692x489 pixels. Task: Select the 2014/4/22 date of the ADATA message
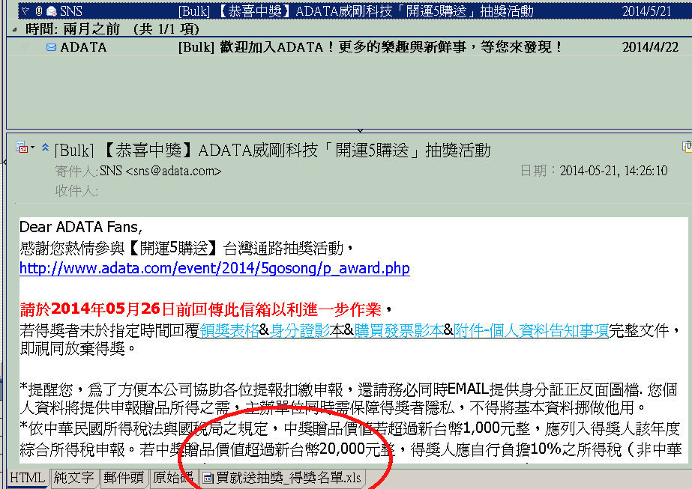coord(650,47)
